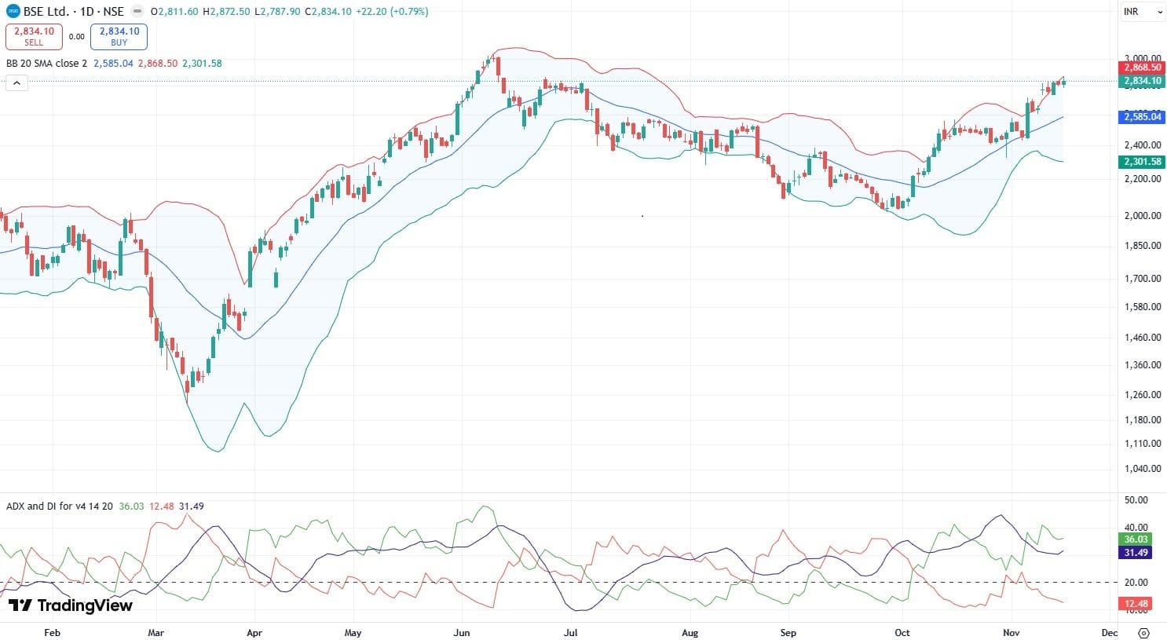Click the grey market status indicator icon
Screen dimensions: 1167x640
(x=138, y=12)
